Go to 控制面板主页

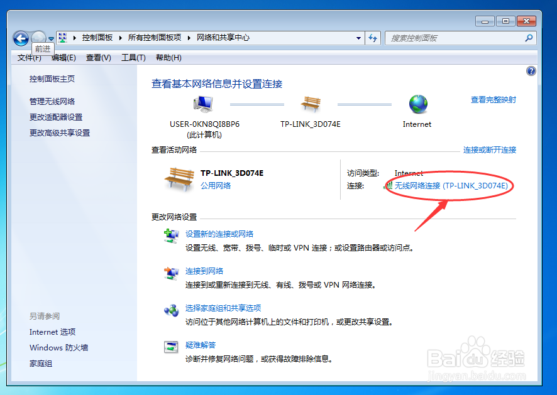coord(52,78)
